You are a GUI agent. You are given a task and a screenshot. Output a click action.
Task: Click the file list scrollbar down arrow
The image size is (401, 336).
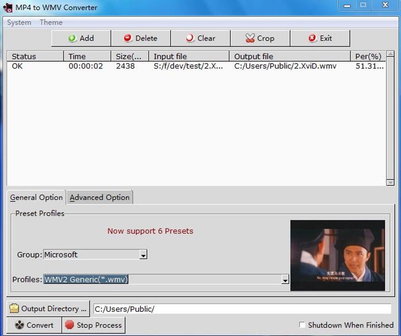click(390, 182)
